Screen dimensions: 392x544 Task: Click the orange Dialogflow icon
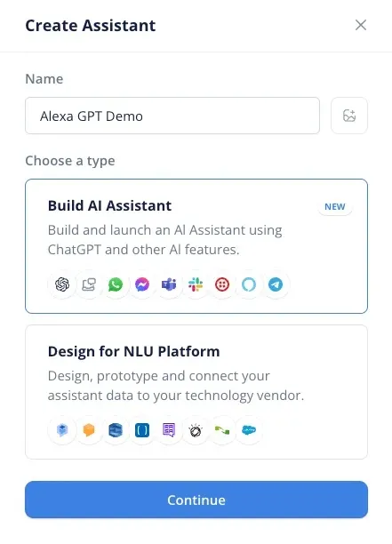coord(89,430)
